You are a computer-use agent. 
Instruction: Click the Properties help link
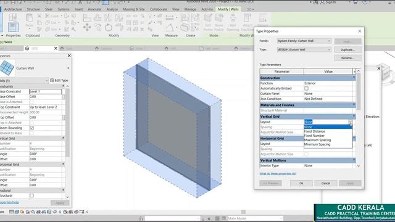[9, 202]
